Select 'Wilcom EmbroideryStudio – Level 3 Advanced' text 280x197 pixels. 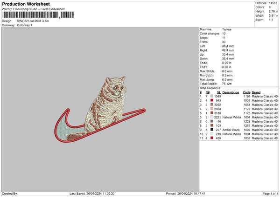coord(33,9)
